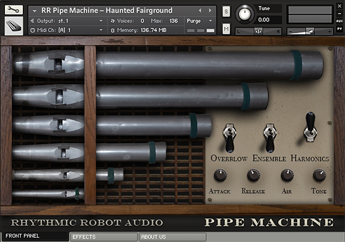Click the third organ pipe from top
This screenshot has width=345, height=242.
pos(112,125)
